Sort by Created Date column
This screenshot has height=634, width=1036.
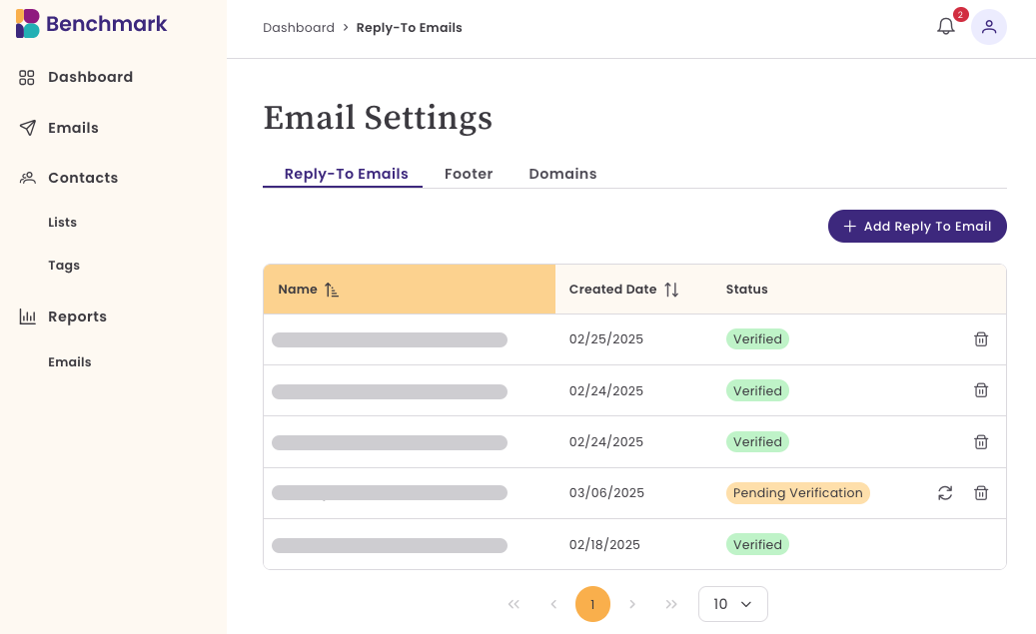623,290
